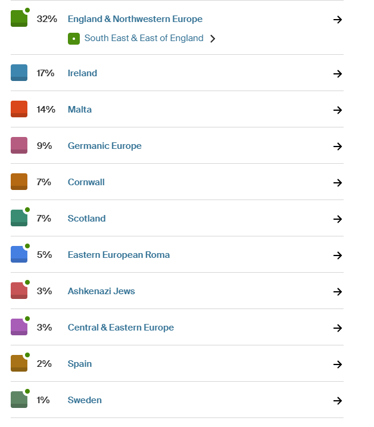Click the arrow for Ashkenazi Jews
The height and width of the screenshot is (427, 374).
pyautogui.click(x=338, y=292)
